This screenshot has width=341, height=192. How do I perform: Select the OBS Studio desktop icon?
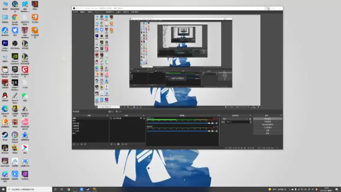(x=15, y=45)
